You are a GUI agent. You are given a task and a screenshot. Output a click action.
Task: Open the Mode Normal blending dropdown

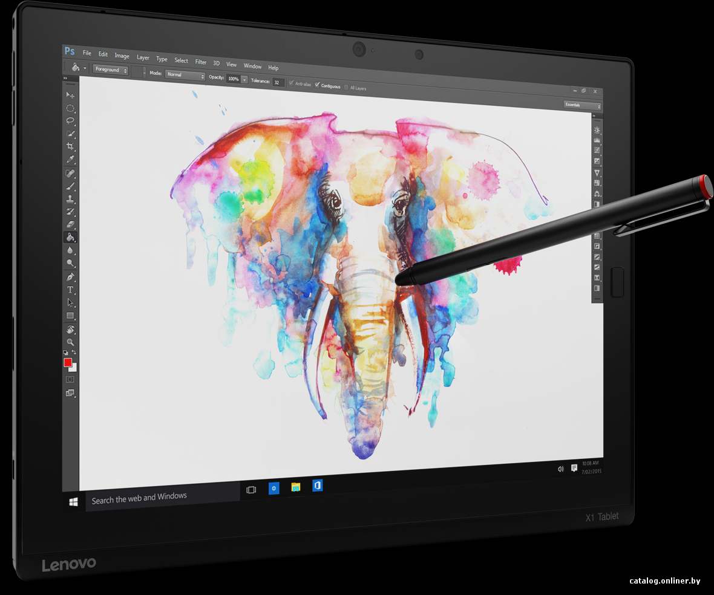[x=185, y=75]
